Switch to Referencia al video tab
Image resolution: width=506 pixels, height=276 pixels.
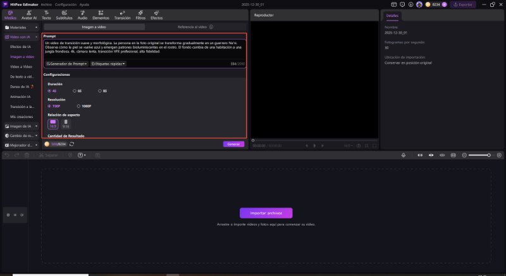pyautogui.click(x=195, y=27)
